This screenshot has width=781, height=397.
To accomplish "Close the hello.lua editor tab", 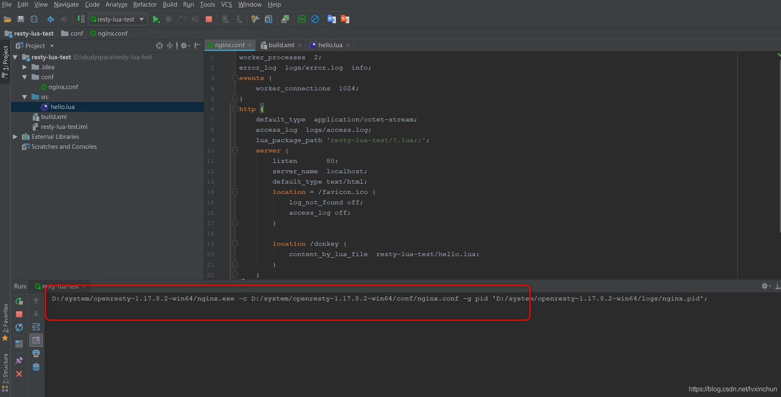I will click(x=348, y=46).
